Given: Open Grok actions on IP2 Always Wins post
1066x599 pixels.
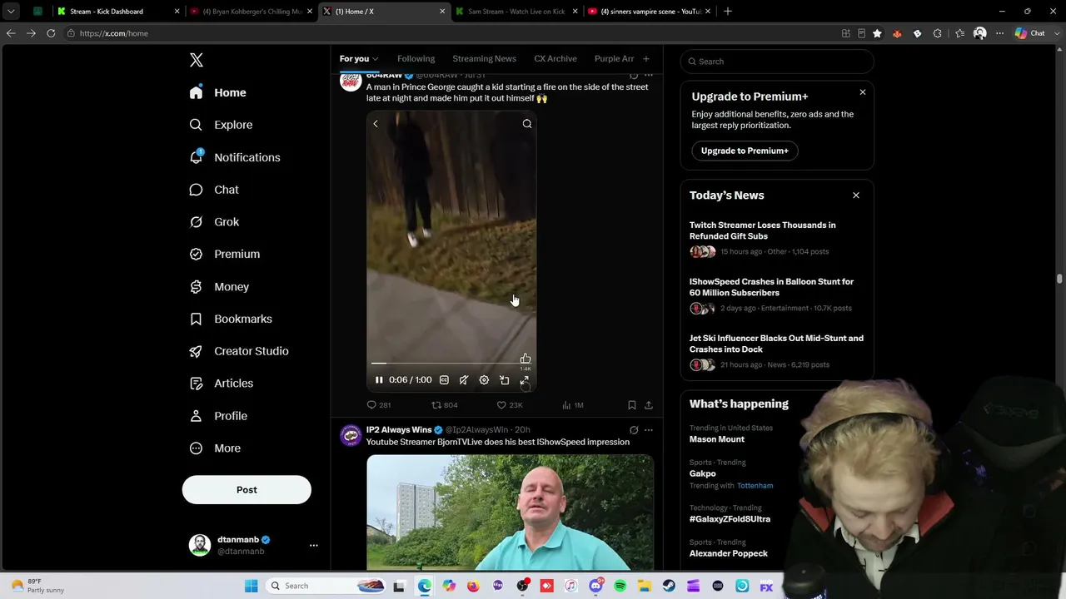Looking at the screenshot, I should click(634, 430).
